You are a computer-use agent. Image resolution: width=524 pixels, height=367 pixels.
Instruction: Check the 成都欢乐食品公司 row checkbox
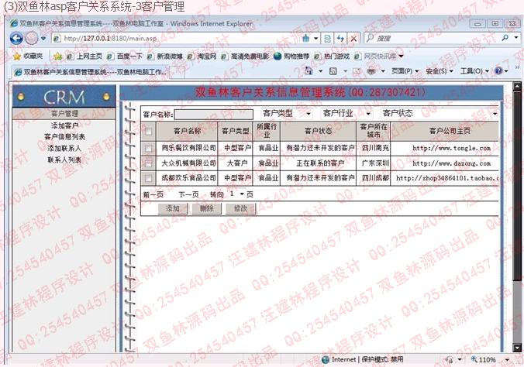(148, 178)
